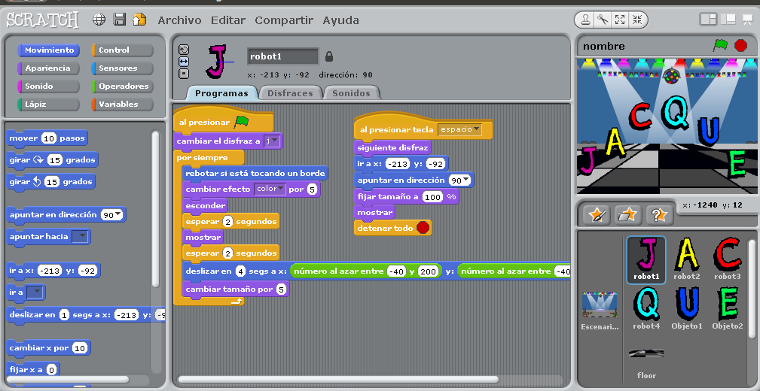Click the 100 value in fijar tamaño block
The width and height of the screenshot is (760, 391).
coord(432,197)
